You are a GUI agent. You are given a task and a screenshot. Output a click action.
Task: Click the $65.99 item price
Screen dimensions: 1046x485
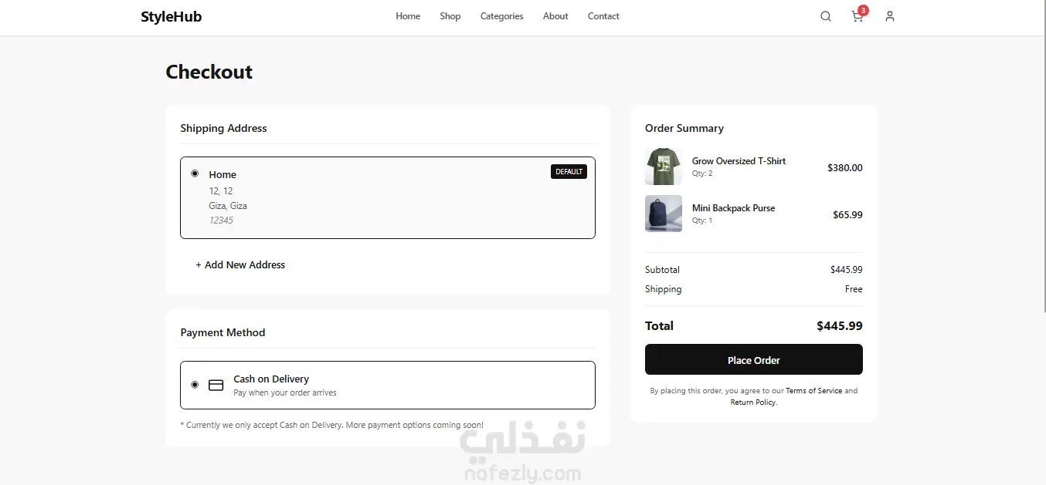click(847, 214)
